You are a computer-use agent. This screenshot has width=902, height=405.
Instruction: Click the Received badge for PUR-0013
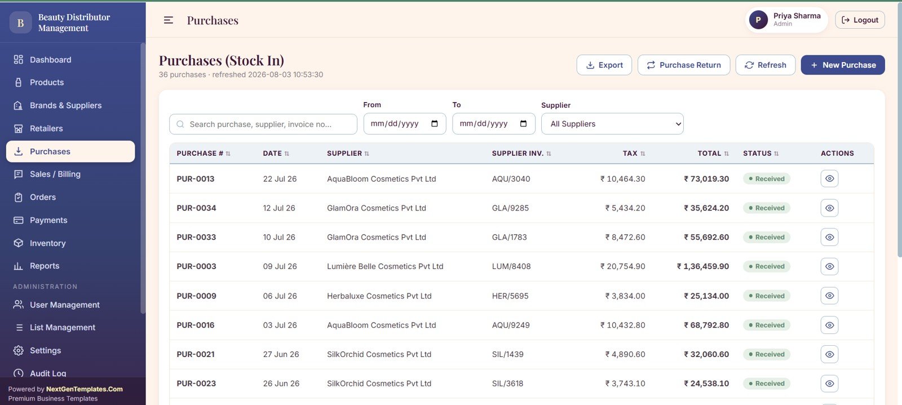(767, 179)
